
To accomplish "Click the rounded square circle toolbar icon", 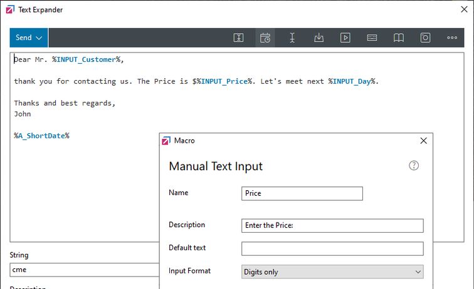I will 425,38.
